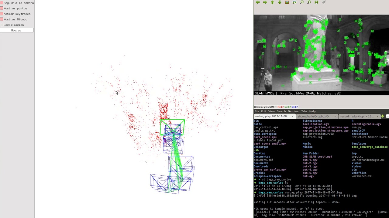Click 'dark_scene_small.mp4' in terminal listing
389x218 pixels.
click(270, 144)
